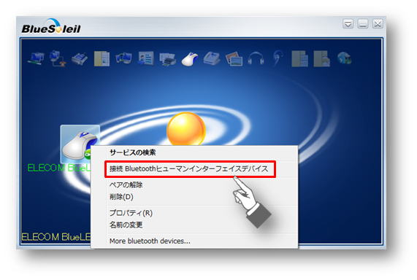Click the Fax service icon
The width and height of the screenshot is (417, 280).
[x=212, y=58]
